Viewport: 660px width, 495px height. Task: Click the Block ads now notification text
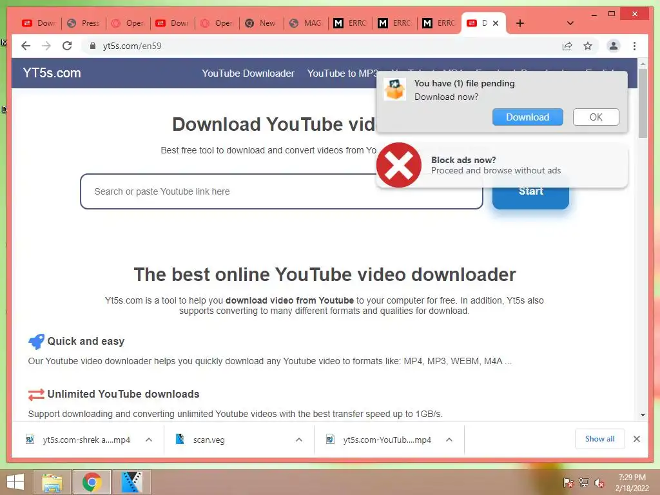496,165
